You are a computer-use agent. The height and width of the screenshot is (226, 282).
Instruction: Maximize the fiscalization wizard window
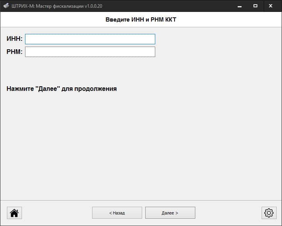coord(255,6)
